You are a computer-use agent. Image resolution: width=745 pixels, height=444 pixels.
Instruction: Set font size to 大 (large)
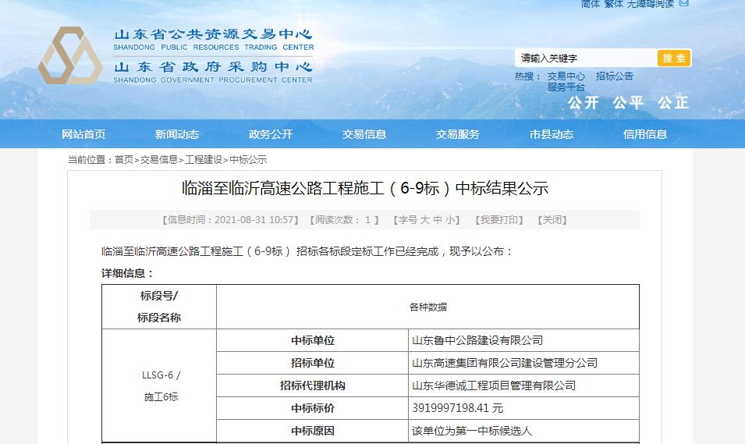(x=425, y=220)
